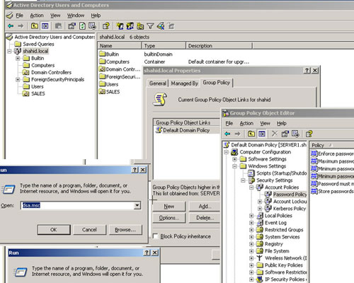The height and width of the screenshot is (283, 354).
Task: Click Delete X icon in Group Policy Editor
Action: point(275,134)
